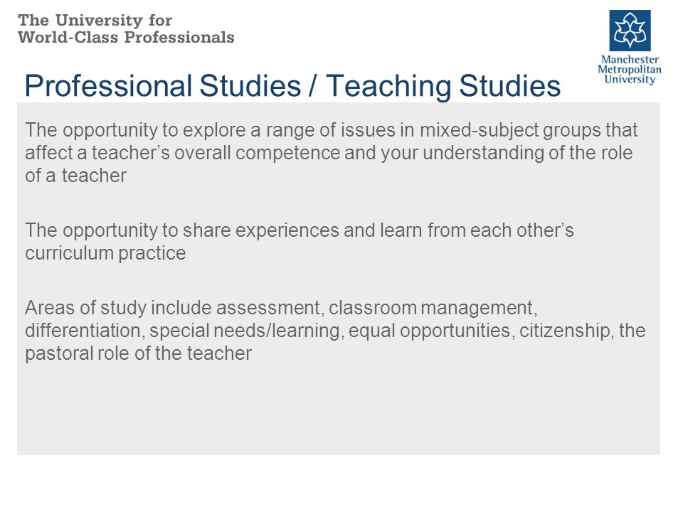683x512 pixels.
Task: Select pastoral role of the teacher line
Action: (x=138, y=353)
